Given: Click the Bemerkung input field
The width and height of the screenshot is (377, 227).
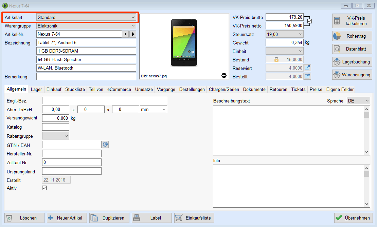Looking at the screenshot, I should click(x=86, y=76).
